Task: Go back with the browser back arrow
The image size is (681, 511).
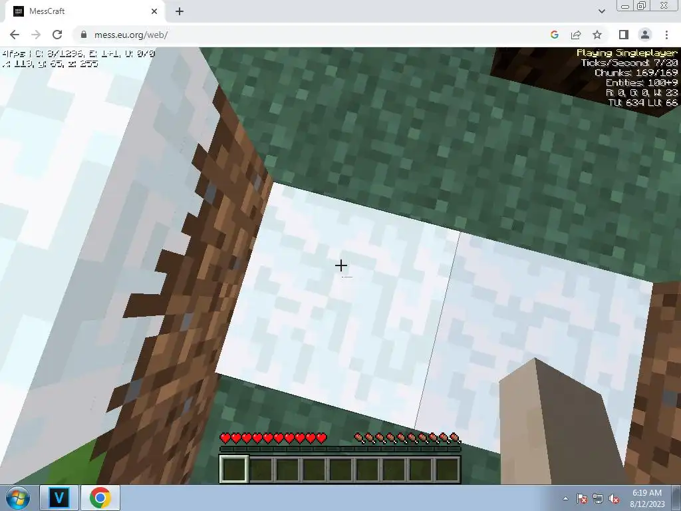Action: point(15,35)
